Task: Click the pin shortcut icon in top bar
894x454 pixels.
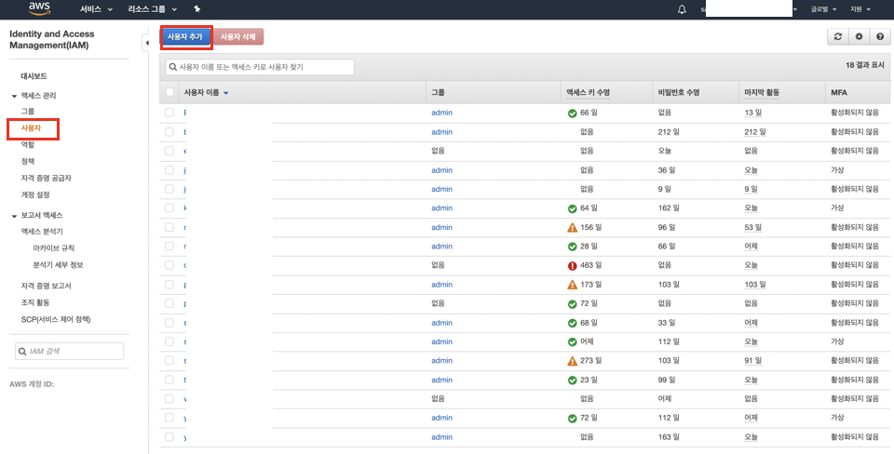Action: (197, 9)
